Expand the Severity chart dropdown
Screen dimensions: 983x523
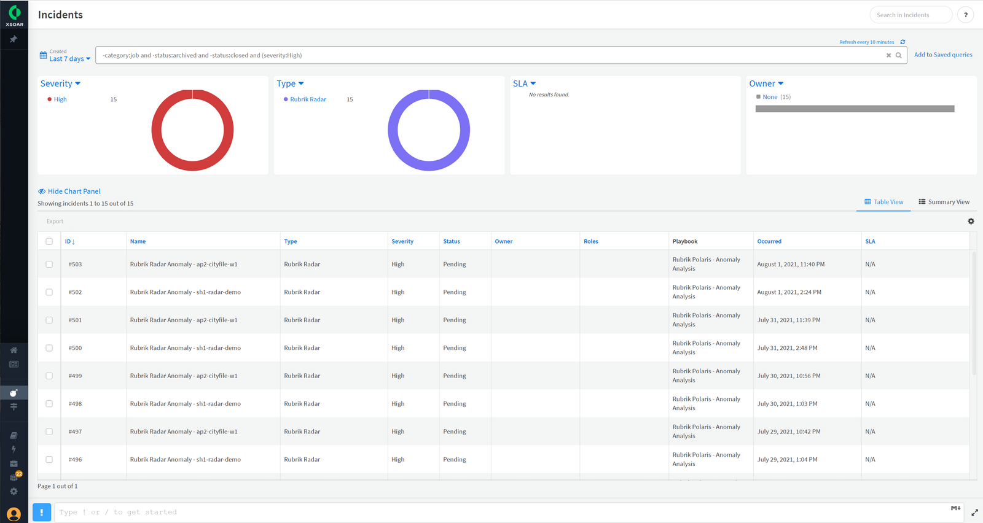60,83
